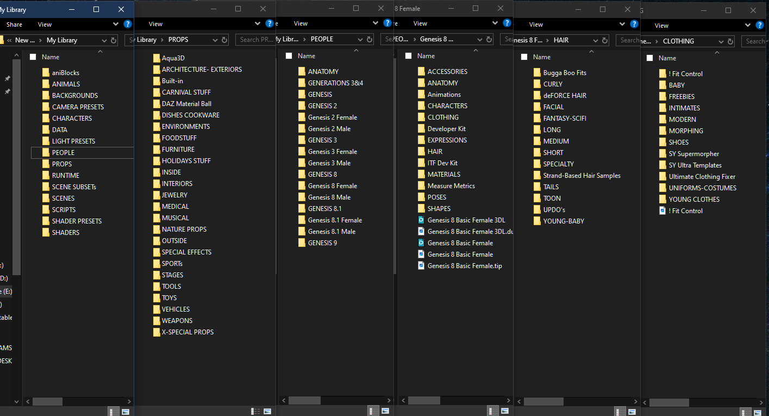Sort by Name column in Genesis 8 Female window
Viewport: 769px width, 416px height.
426,56
